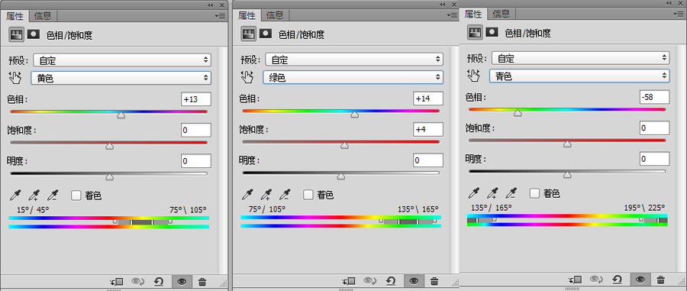This screenshot has height=291, width=687.
Task: Click hue value field showing -58
Action: pos(654,97)
